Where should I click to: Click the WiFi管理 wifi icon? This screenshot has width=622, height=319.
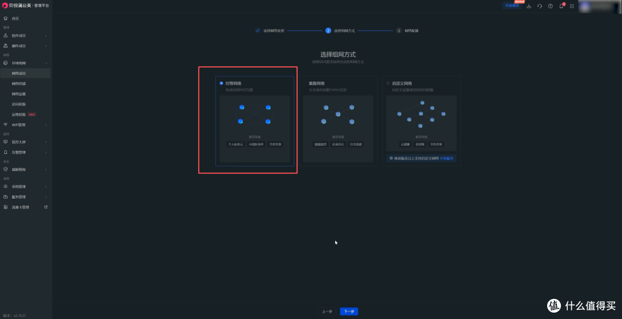pyautogui.click(x=6, y=124)
